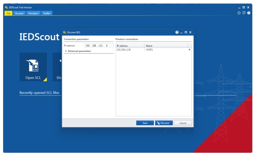Switch to the Browser tab
This screenshot has height=155, width=255.
(x=19, y=13)
